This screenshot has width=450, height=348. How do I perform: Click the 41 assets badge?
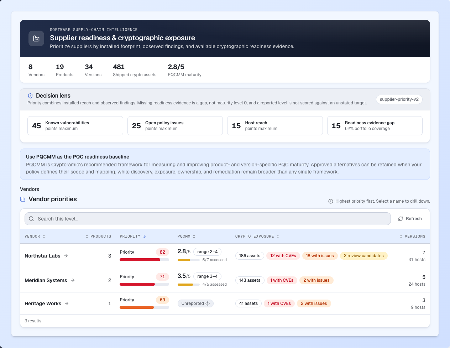(x=248, y=303)
